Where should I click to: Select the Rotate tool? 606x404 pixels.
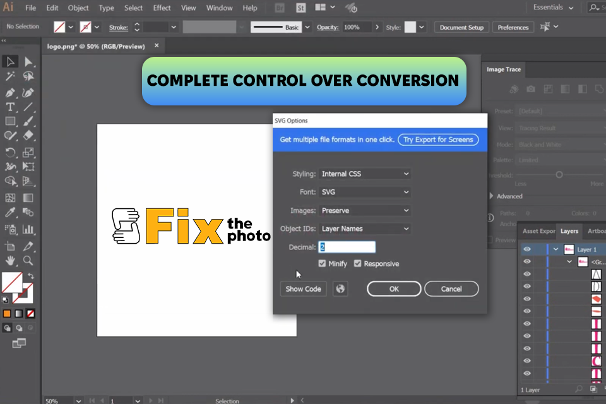pyautogui.click(x=11, y=152)
